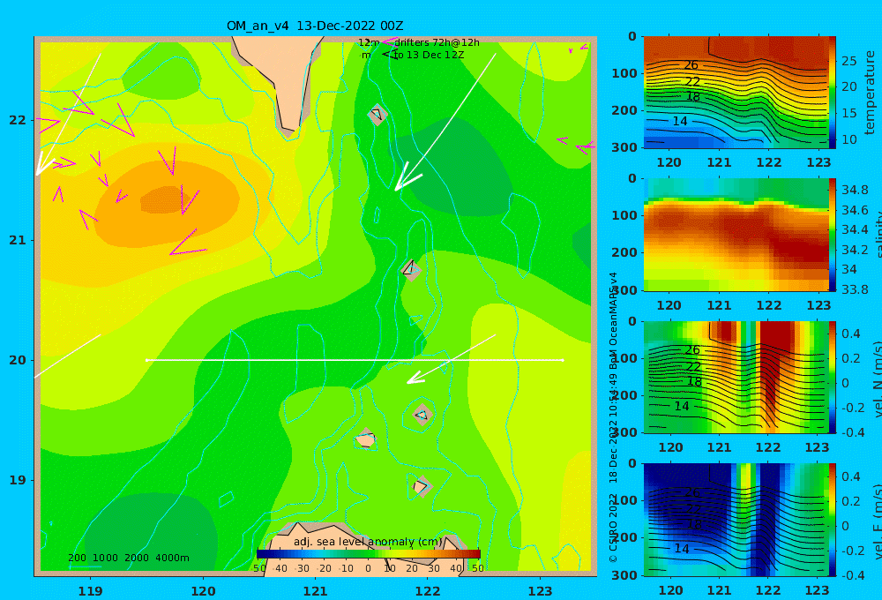Click the vel. N colorbar

click(x=833, y=377)
